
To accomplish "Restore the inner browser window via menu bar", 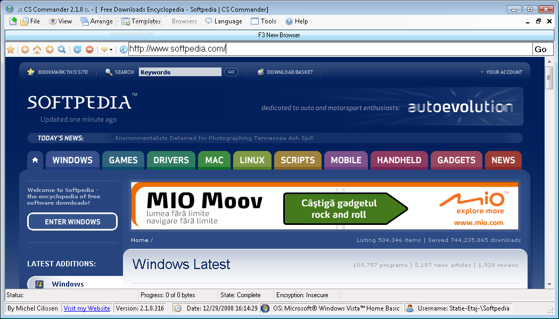I will (538, 21).
